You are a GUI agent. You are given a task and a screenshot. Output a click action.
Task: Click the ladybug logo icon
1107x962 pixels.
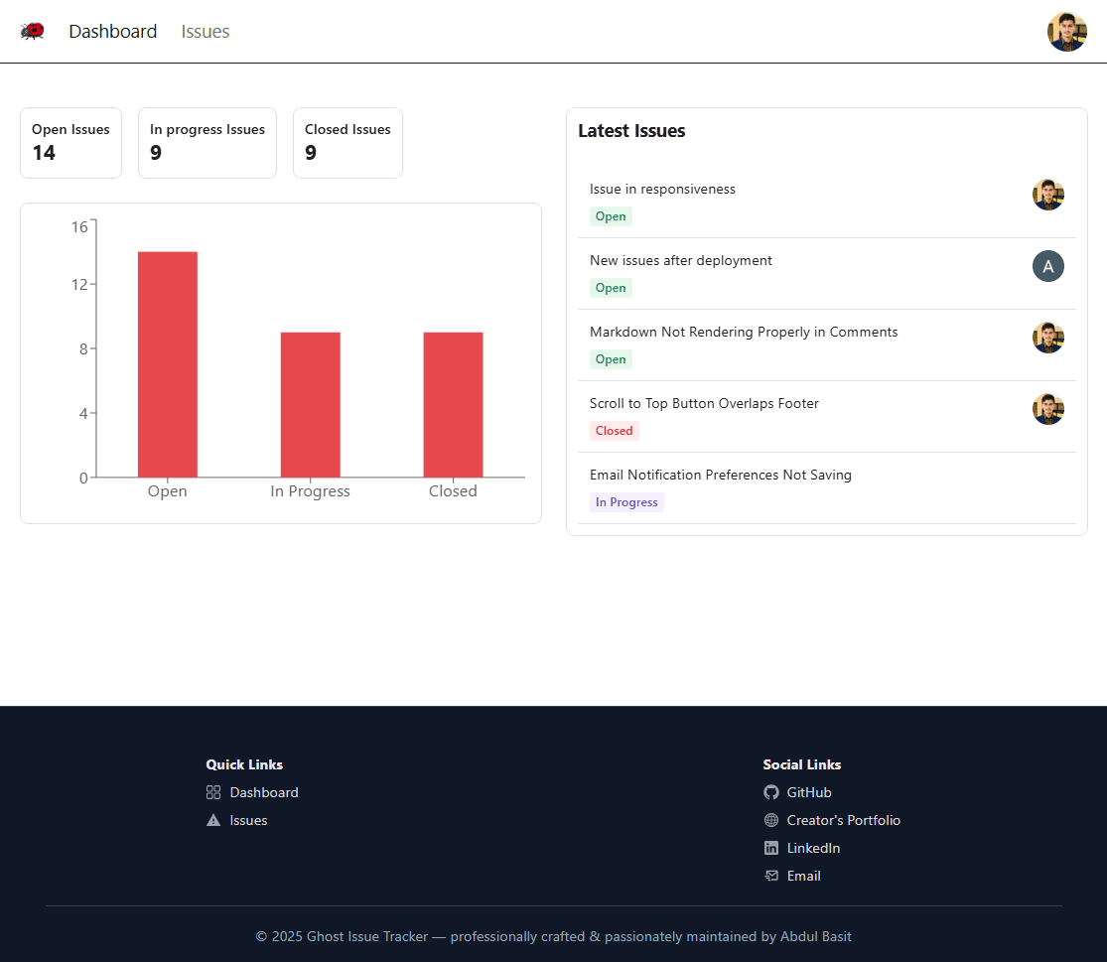(33, 31)
